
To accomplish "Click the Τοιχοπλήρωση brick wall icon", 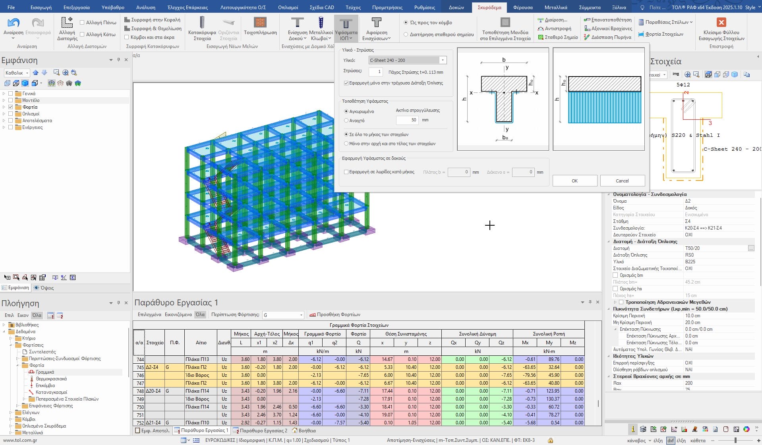I will click(x=260, y=23).
